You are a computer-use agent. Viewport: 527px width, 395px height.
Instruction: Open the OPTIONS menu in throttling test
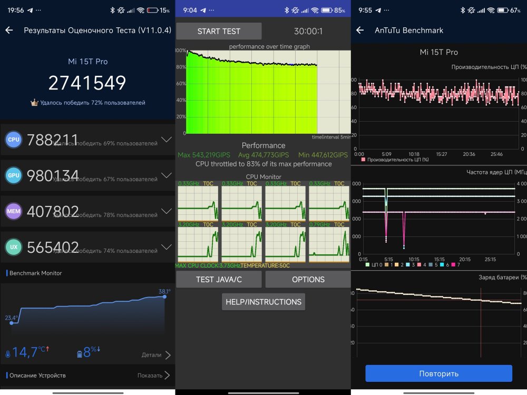pyautogui.click(x=308, y=280)
